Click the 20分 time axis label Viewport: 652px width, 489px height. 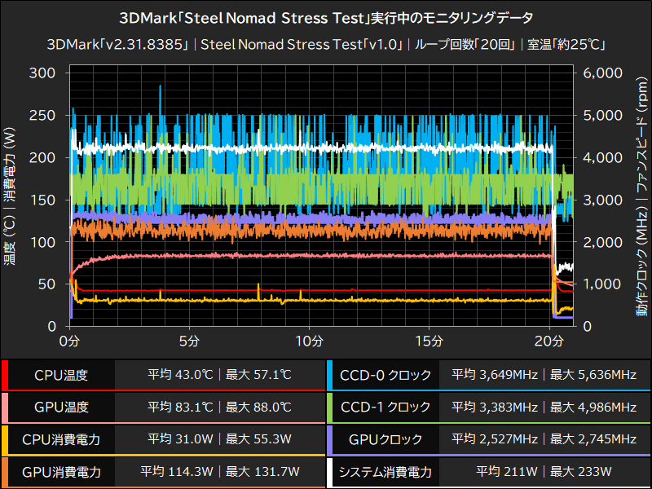coord(550,342)
